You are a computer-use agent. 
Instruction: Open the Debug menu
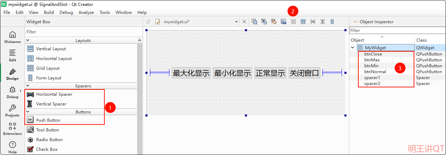(x=66, y=12)
